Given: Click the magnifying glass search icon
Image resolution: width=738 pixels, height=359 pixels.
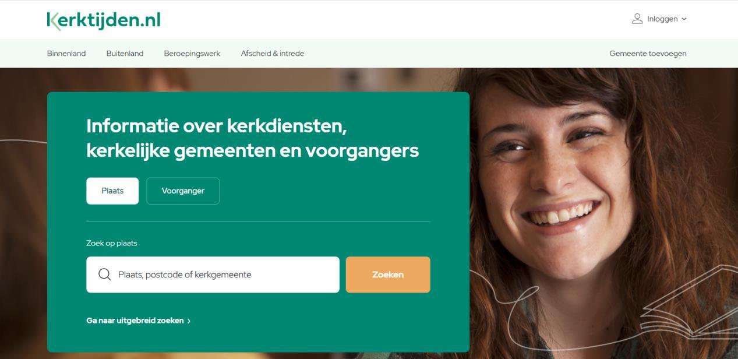Looking at the screenshot, I should [x=104, y=274].
